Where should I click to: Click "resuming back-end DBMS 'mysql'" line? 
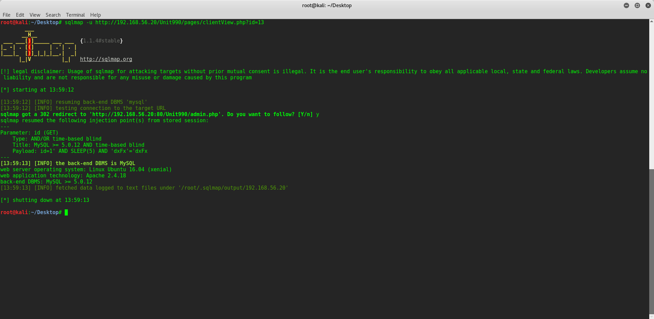74,102
